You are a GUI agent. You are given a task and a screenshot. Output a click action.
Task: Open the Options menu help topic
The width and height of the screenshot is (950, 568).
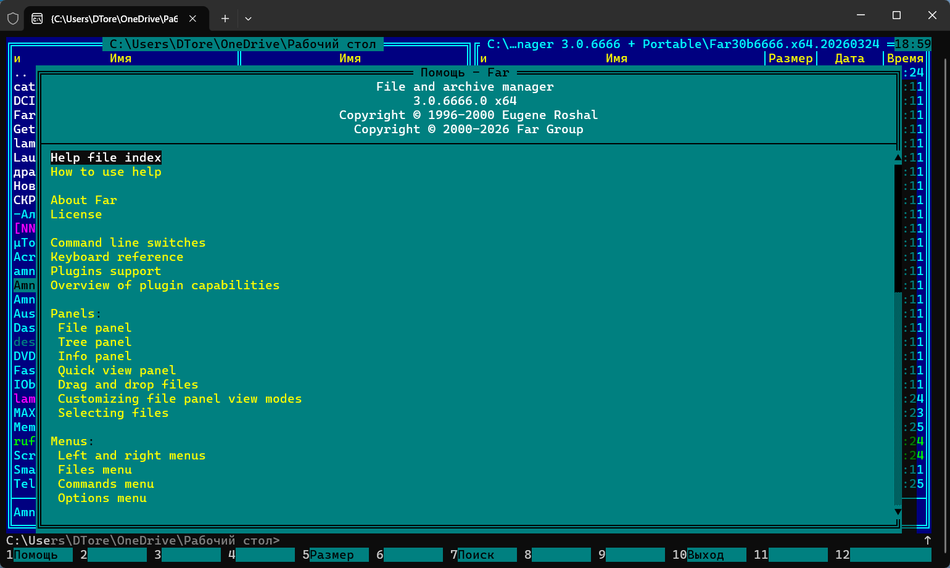point(102,498)
